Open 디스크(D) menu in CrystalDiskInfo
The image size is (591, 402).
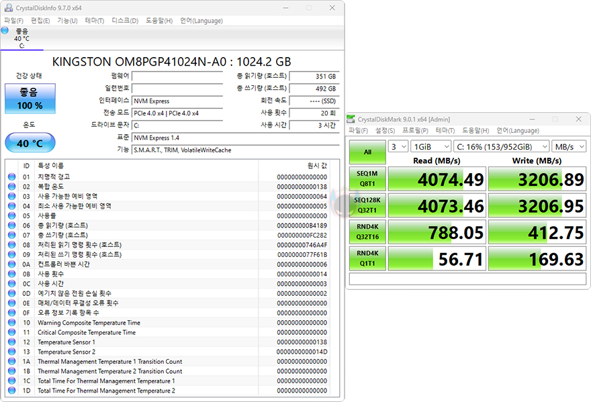click(125, 21)
